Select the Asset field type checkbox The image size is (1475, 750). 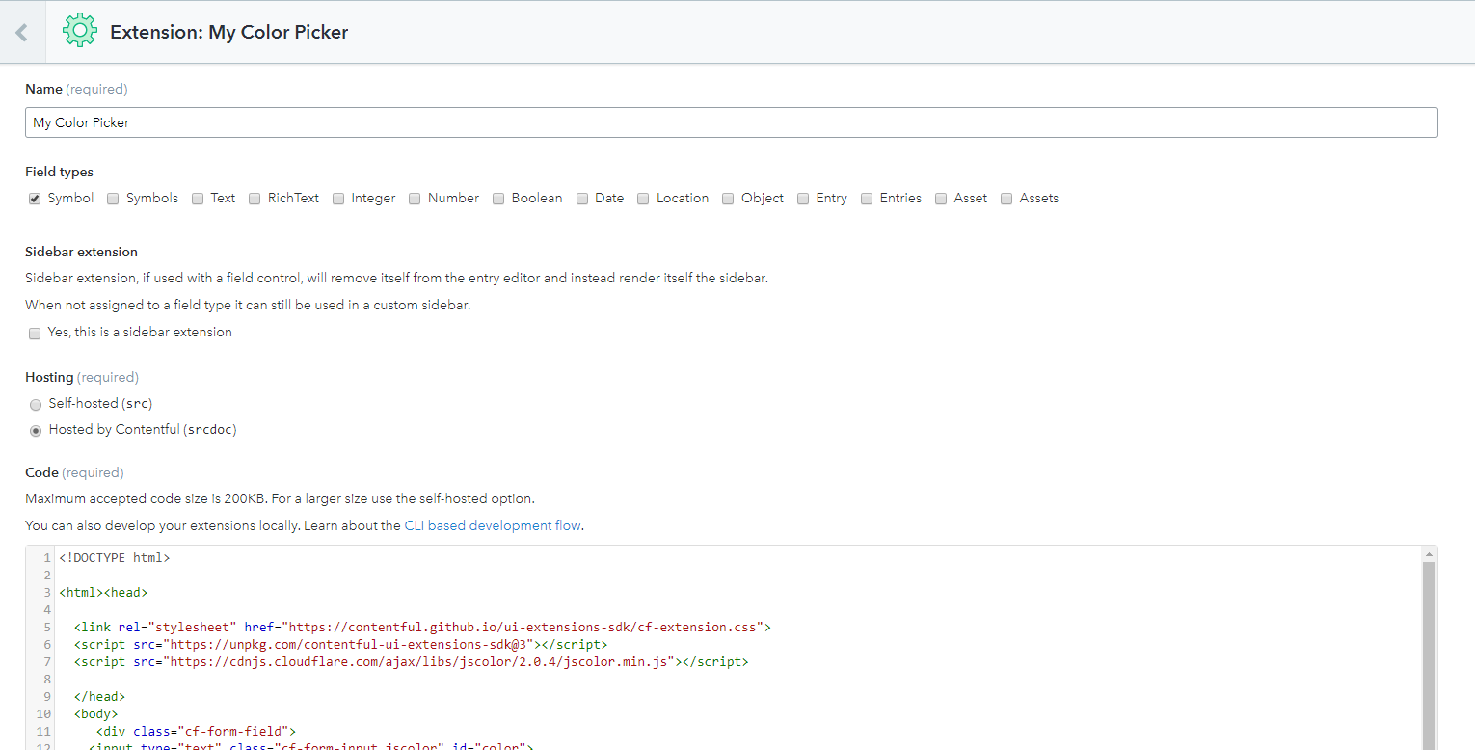tap(941, 199)
